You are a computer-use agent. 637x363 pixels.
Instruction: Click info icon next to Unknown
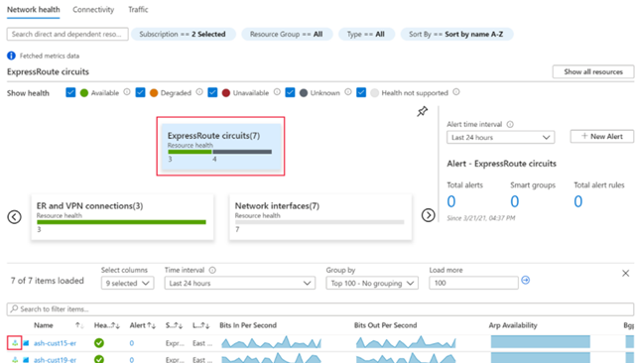tap(347, 92)
